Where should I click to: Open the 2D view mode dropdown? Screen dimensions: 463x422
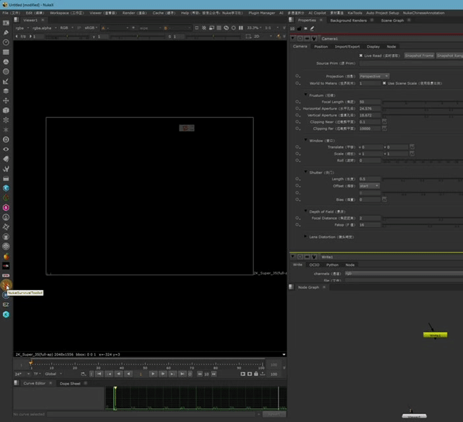pos(262,36)
